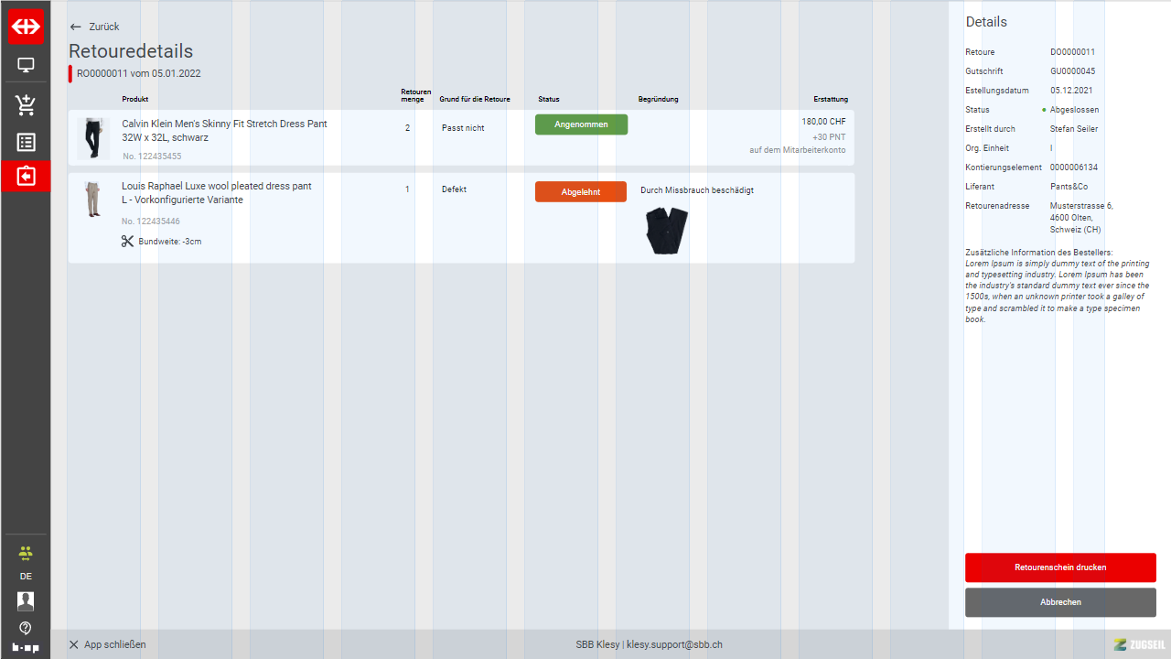Click the orange Abgelehnt status badge
Screen dimensions: 1171x659
click(581, 192)
